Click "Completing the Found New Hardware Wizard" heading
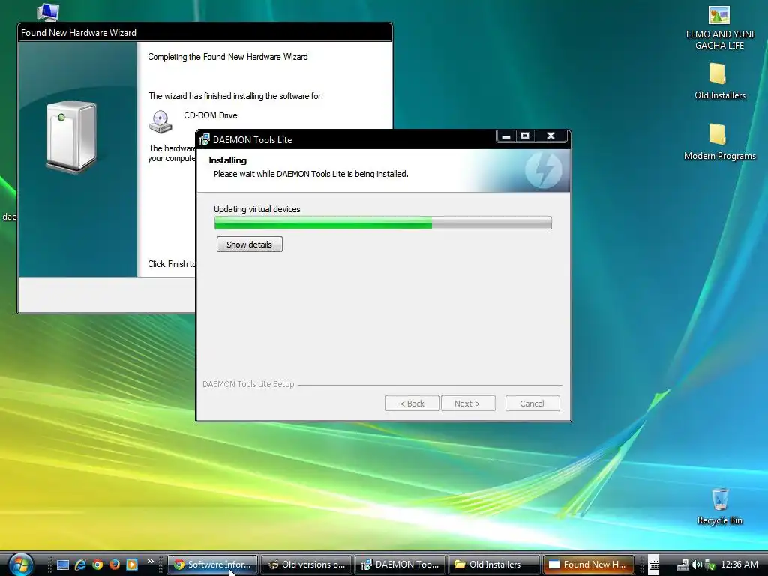Viewport: 768px width, 576px height. pos(228,57)
